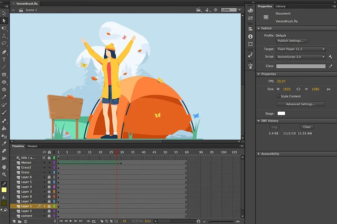Open the Timeline panel options menu
This screenshot has width=337, height=224.
(242, 146)
